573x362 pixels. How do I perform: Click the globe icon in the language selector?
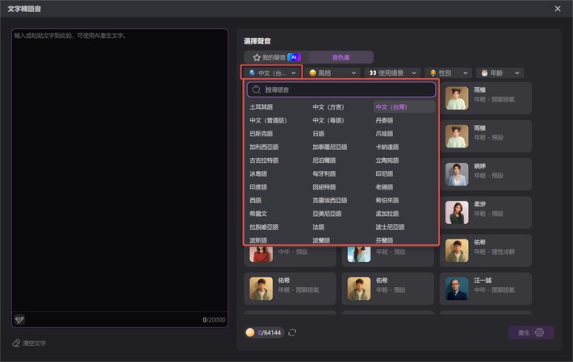point(252,73)
